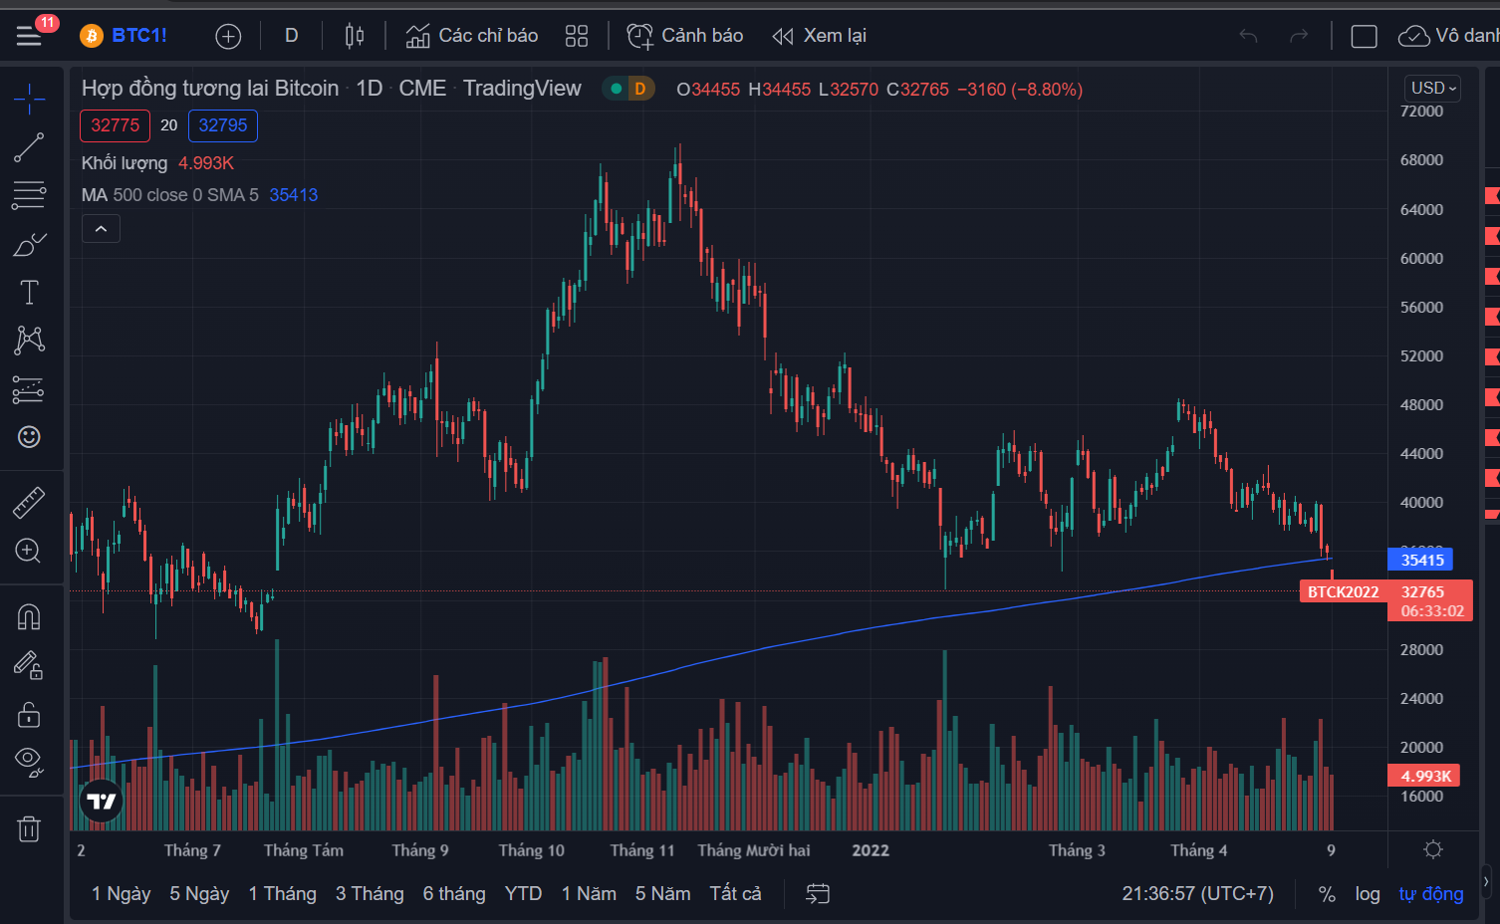Open Fibonacci retracement tools
Screen dimensions: 1500x924
29,195
